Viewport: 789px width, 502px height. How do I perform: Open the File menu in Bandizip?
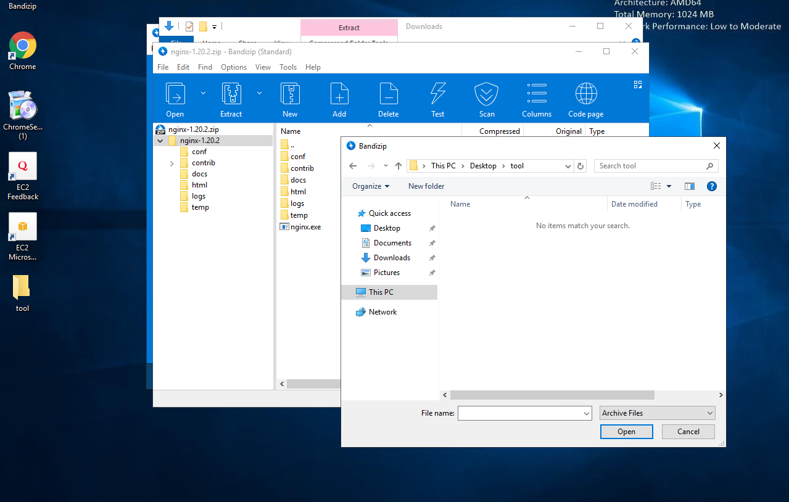pos(163,67)
